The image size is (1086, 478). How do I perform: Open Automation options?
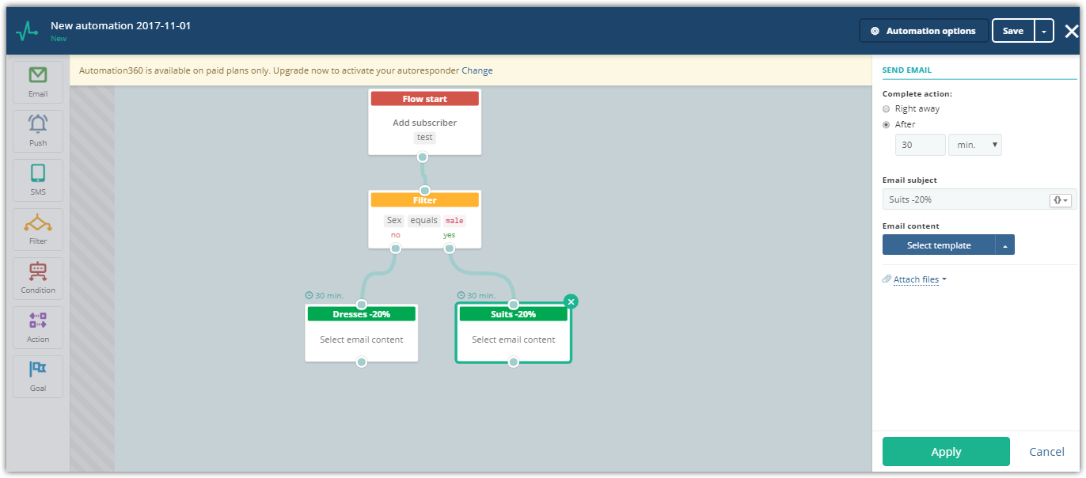924,31
